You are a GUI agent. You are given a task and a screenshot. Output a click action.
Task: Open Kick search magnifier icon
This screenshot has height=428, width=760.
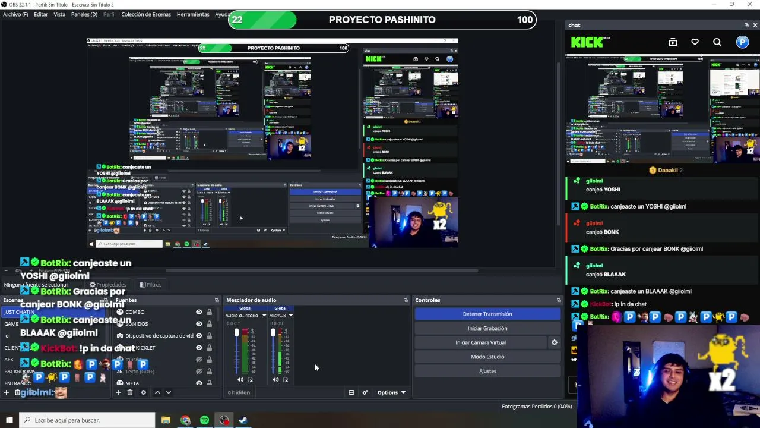[x=717, y=42]
